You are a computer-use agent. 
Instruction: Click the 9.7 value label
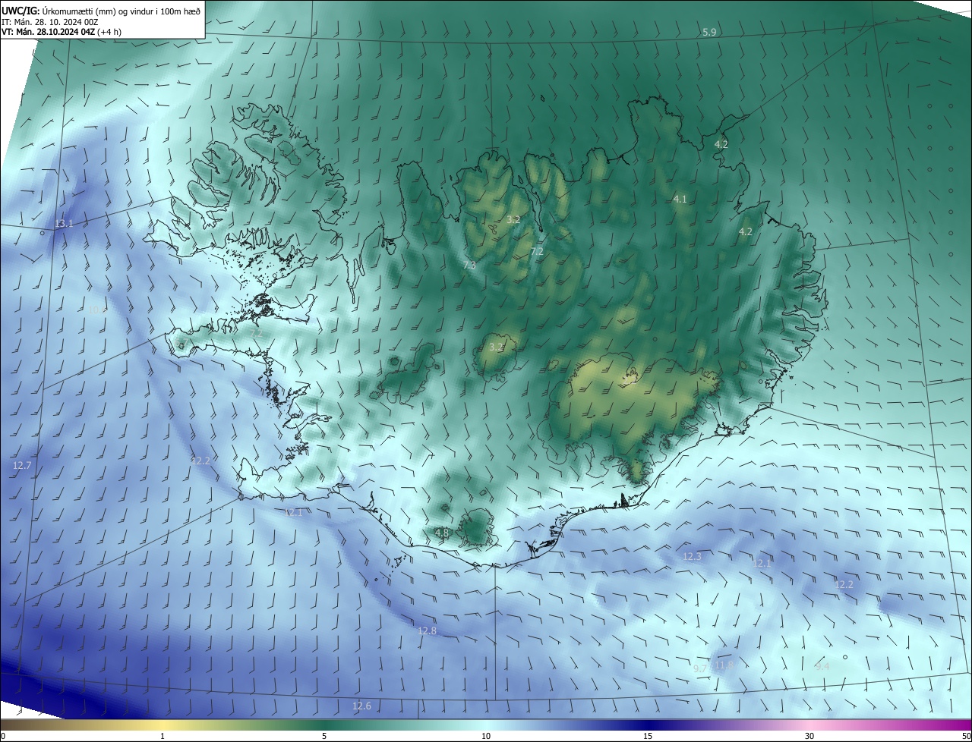701,668
